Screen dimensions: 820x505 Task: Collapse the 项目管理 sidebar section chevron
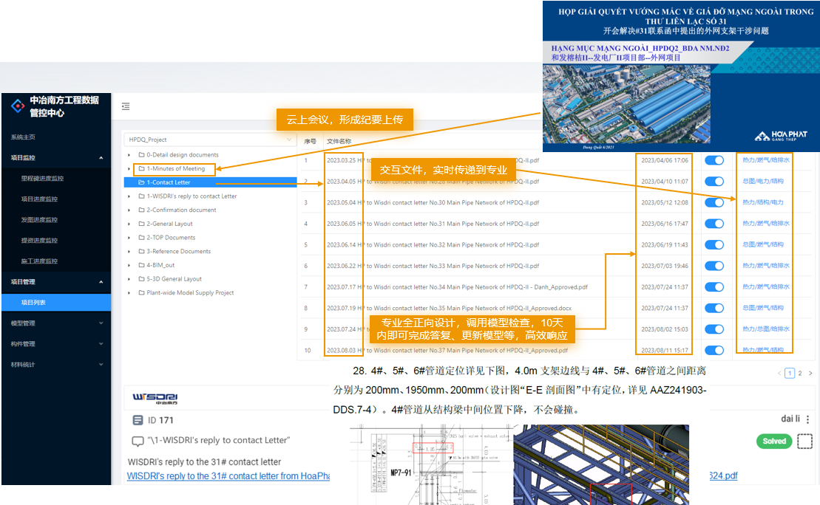(x=101, y=282)
